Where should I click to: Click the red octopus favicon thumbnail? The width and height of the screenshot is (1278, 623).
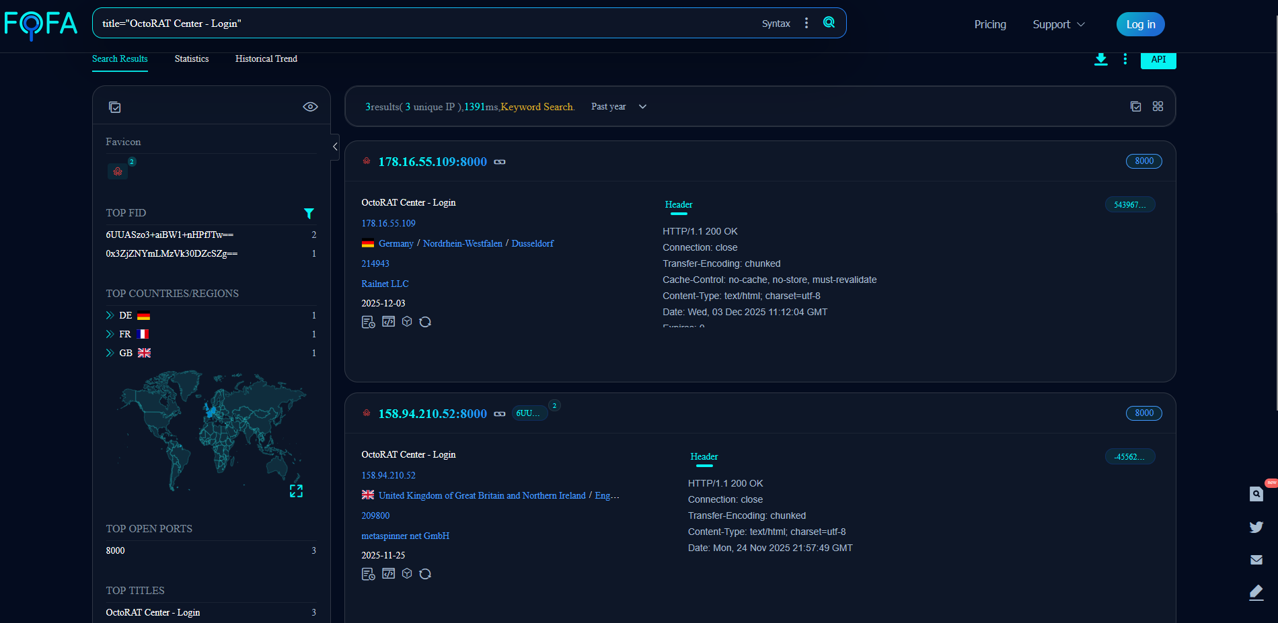pos(118,171)
